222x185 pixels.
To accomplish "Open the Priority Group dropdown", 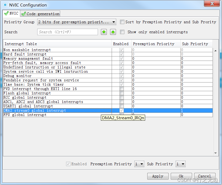I will pyautogui.click(x=77, y=22).
